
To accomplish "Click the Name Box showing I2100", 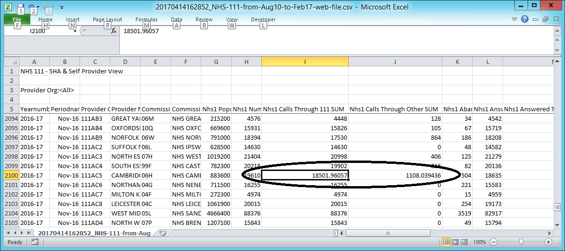I will [x=38, y=31].
